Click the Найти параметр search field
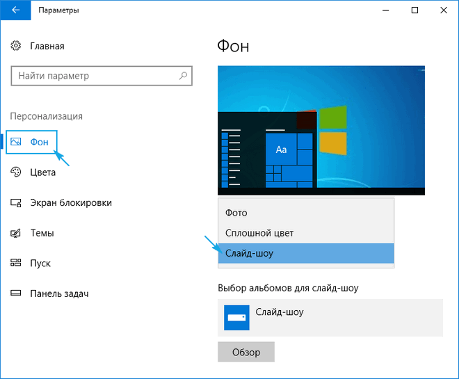Screen dimensions: 459x379 coord(94,75)
